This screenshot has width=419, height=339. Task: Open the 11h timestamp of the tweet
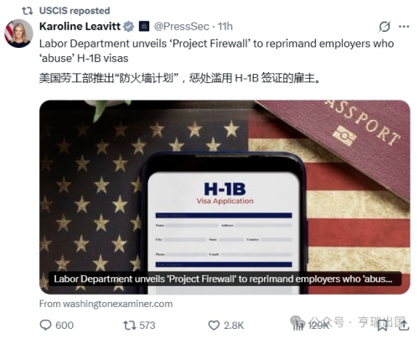coord(225,27)
